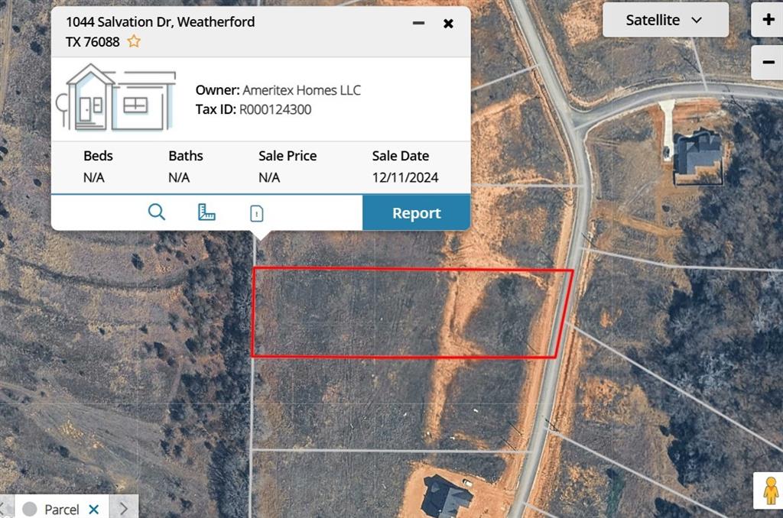This screenshot has height=518, width=783.
Task: Remove the Parcel layer chip
Action: (94, 509)
